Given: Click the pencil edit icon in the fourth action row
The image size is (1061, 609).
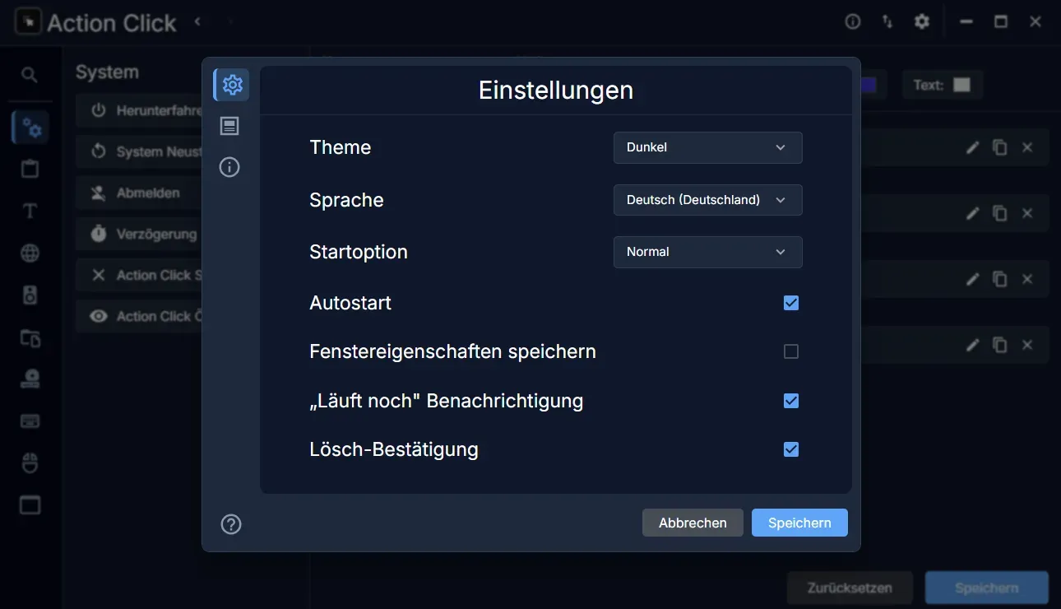Looking at the screenshot, I should point(972,345).
